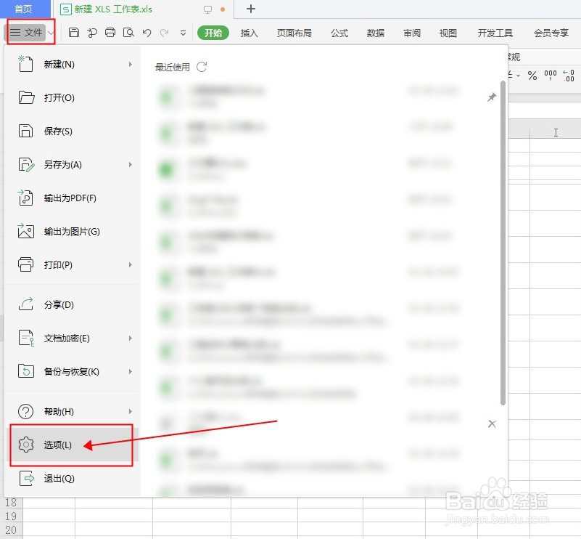The image size is (581, 539).
Task: Choose 输出为PDF(F) menu entry
Action: point(73,198)
